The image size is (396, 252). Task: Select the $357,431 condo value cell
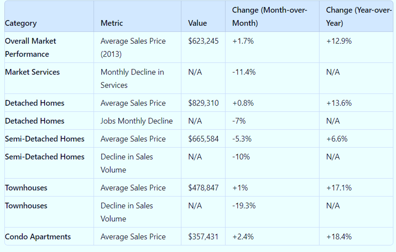point(203,237)
